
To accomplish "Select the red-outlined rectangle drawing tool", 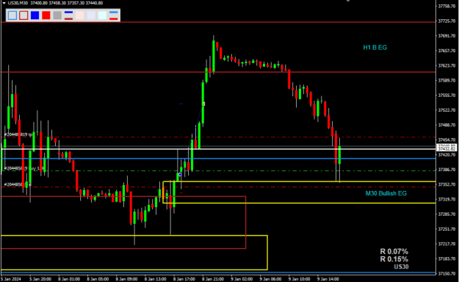I will click(x=24, y=15).
